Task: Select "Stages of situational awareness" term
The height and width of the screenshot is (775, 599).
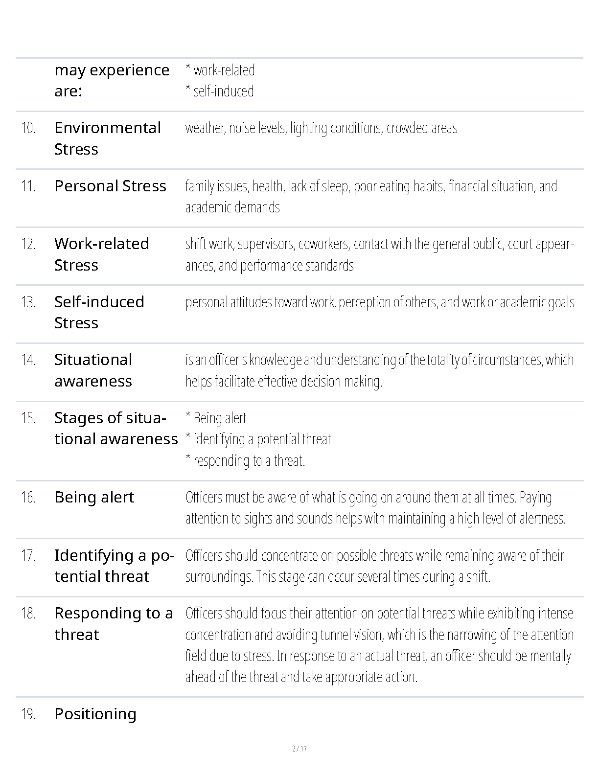Action: 115,428
